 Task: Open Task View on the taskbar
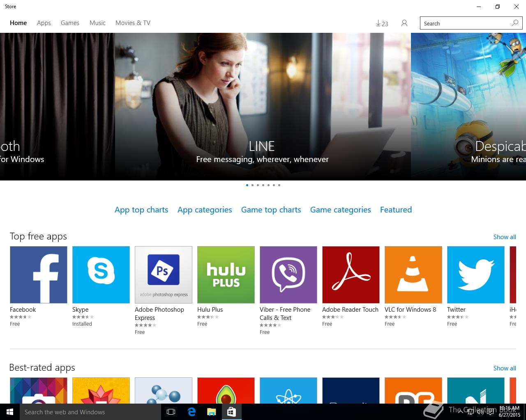171,412
